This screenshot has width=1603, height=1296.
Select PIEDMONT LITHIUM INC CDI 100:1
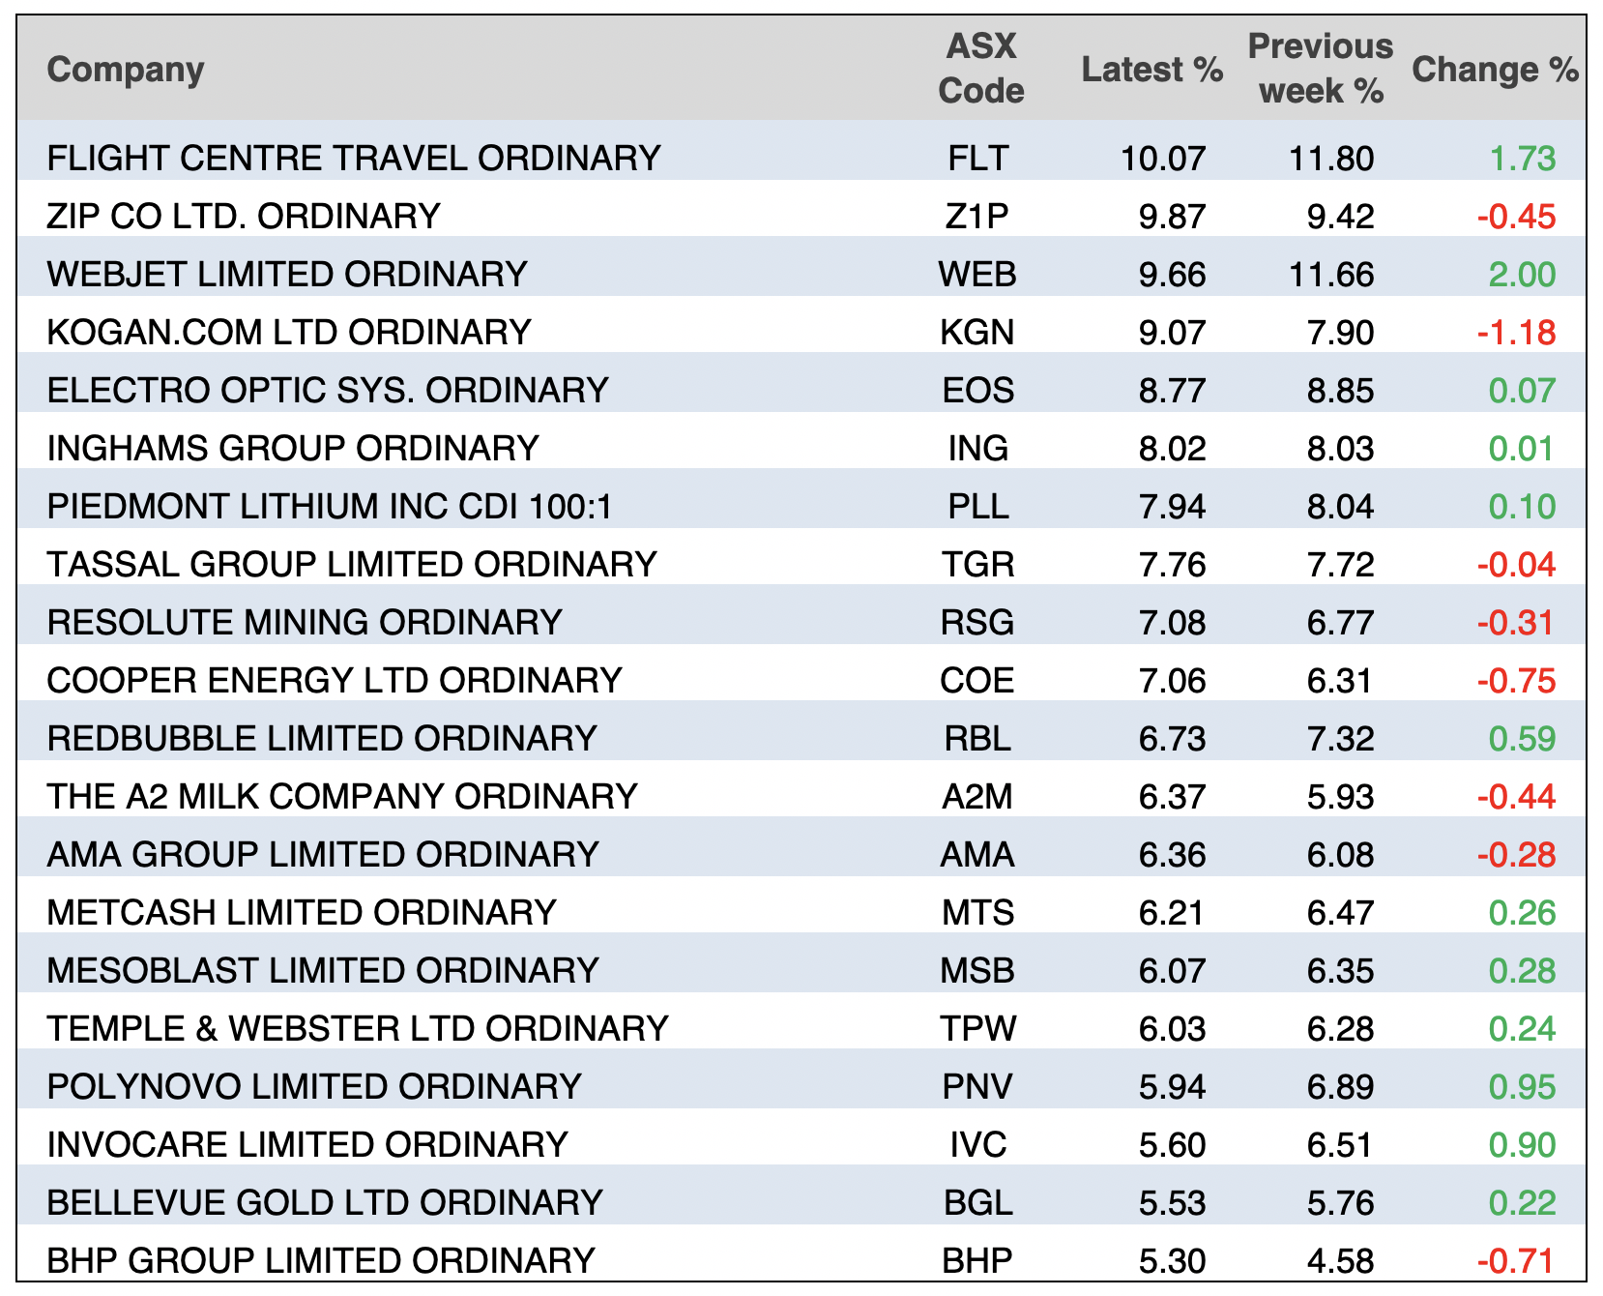(x=330, y=506)
